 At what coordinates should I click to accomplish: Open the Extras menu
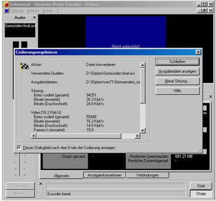tap(47, 11)
